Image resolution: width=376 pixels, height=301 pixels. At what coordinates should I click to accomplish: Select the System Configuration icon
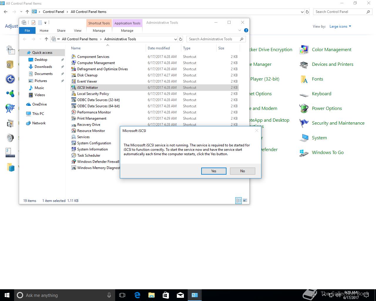(x=74, y=143)
